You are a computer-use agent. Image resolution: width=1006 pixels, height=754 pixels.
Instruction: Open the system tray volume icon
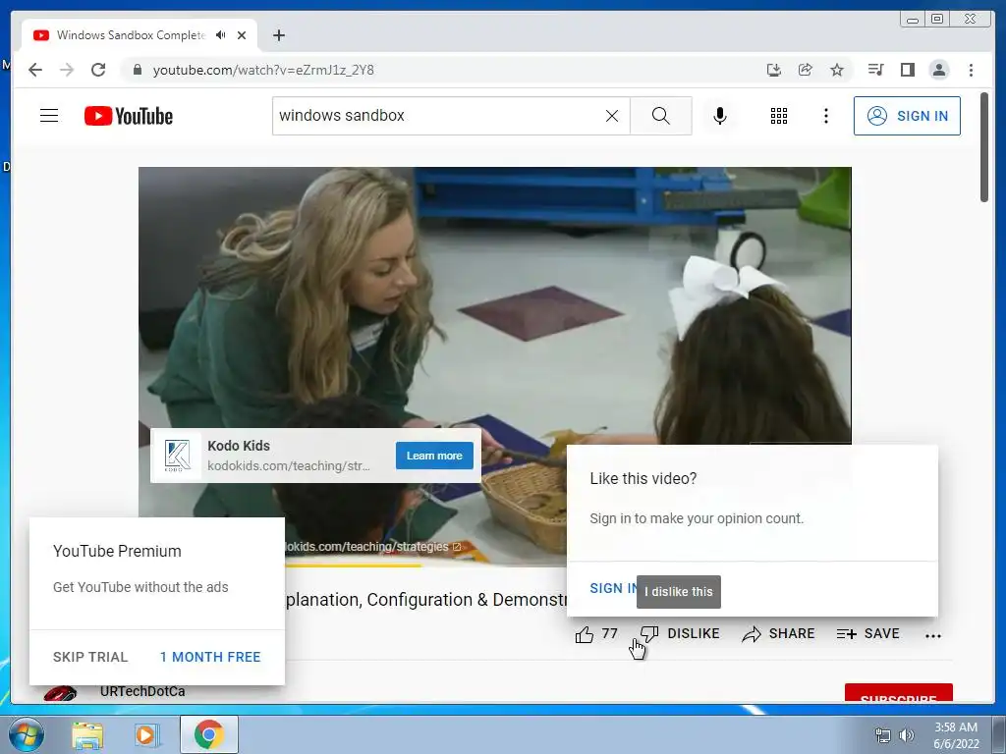906,735
